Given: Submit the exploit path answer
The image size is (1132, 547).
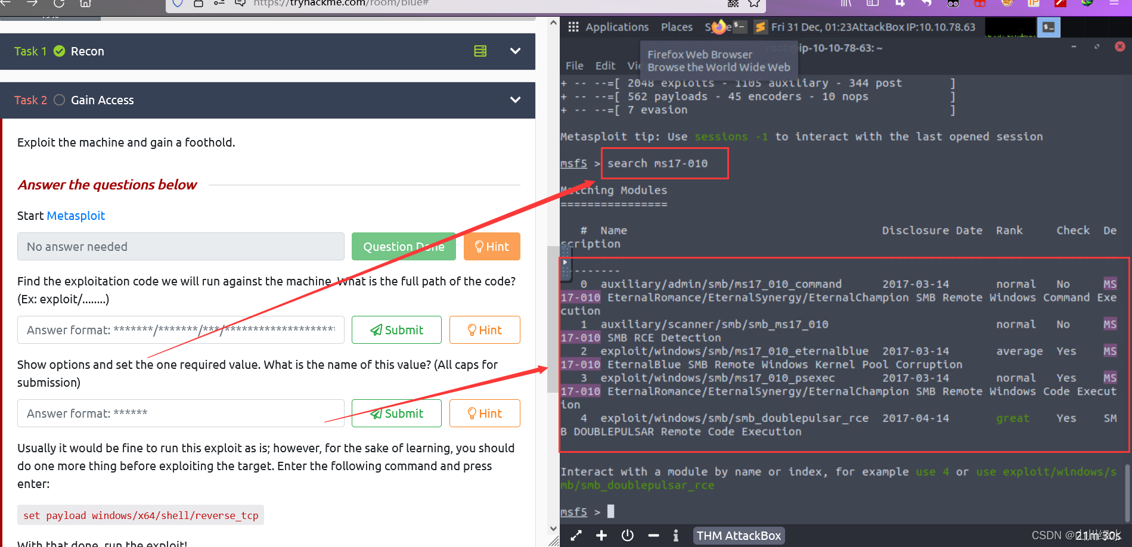Looking at the screenshot, I should (x=396, y=330).
